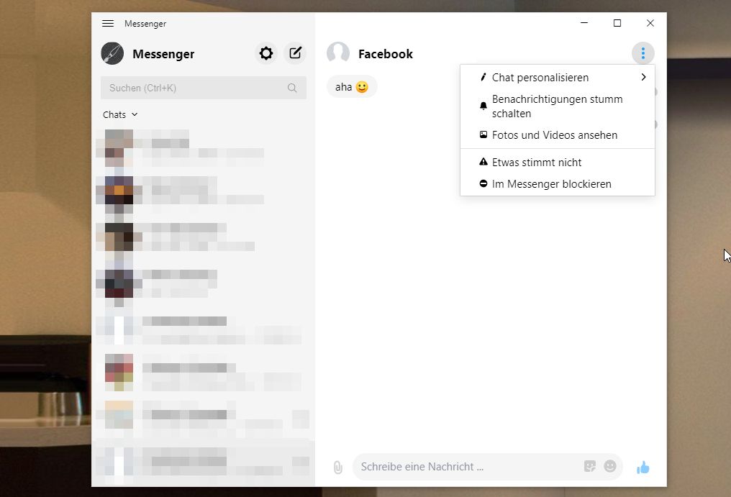
Task: Click the search magnifier icon
Action: pyautogui.click(x=292, y=88)
